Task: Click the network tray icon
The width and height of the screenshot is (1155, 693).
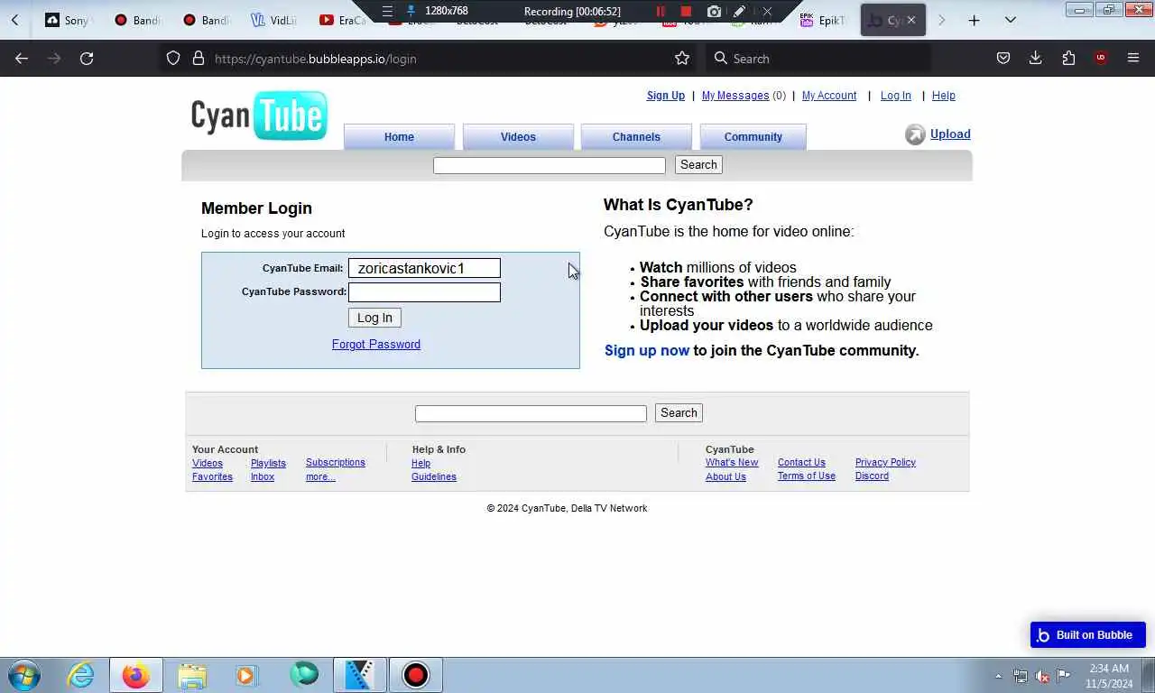Action: coord(1021,676)
